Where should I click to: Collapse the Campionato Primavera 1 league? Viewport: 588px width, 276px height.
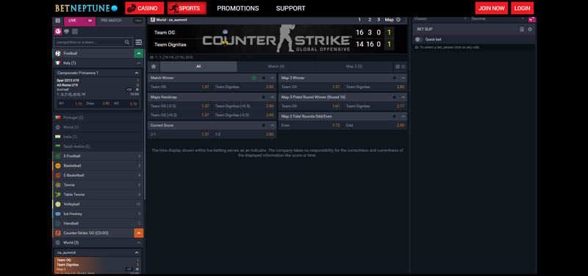137,73
